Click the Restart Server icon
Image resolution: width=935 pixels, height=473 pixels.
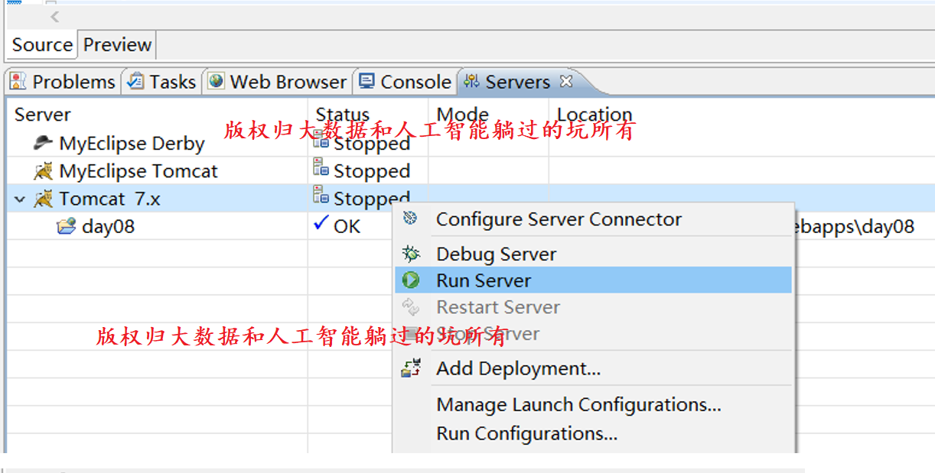coord(411,307)
